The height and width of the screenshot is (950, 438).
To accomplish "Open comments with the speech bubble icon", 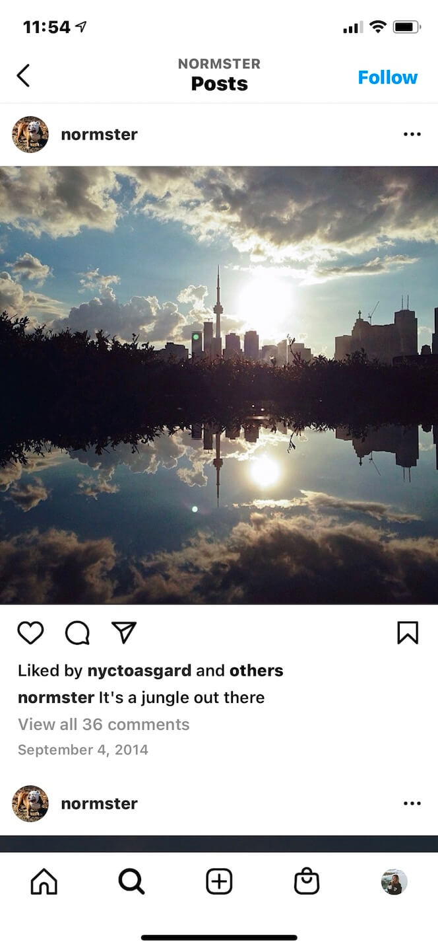I will 77,633.
